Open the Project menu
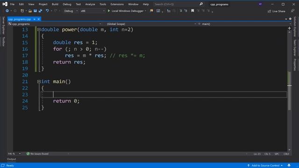 pyautogui.click(x=43, y=4)
